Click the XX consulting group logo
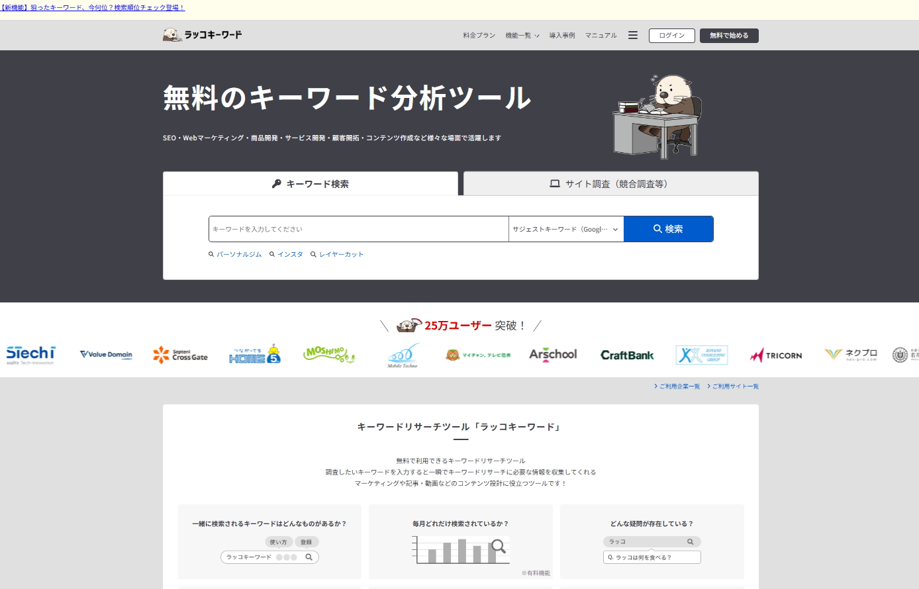 tap(702, 355)
